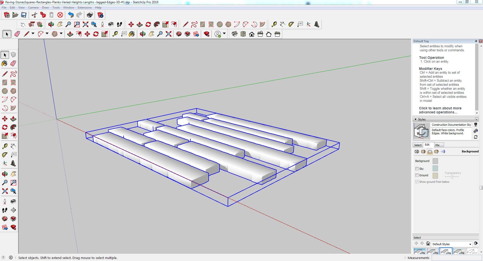Activate the Zoom Extents tool in left toolbar

tap(5, 191)
